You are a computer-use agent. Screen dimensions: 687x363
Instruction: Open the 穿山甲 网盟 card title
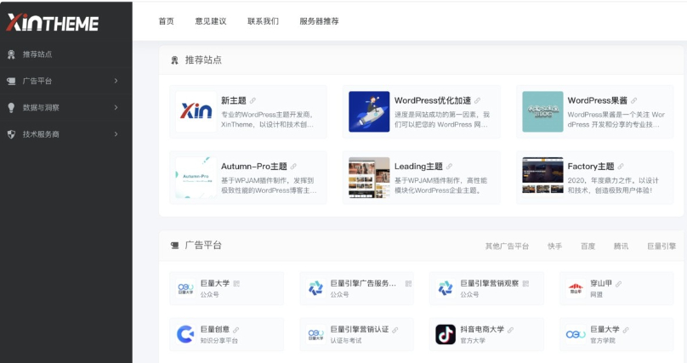point(601,283)
